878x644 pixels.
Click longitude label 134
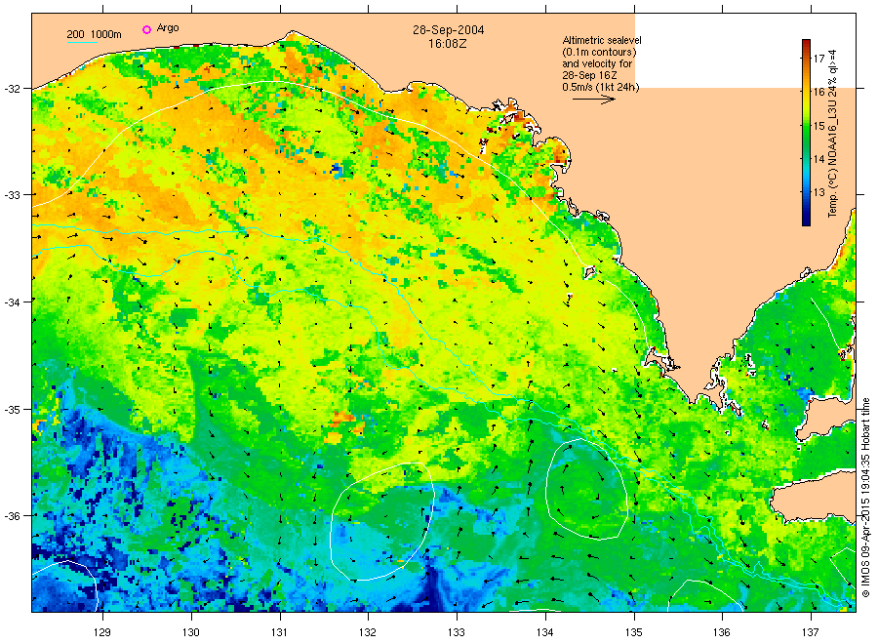pos(544,632)
